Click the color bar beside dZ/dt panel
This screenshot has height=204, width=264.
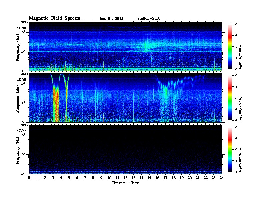click(230, 149)
